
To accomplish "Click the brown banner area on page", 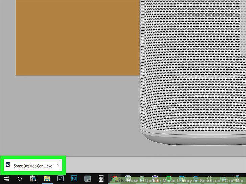I will tap(77, 38).
